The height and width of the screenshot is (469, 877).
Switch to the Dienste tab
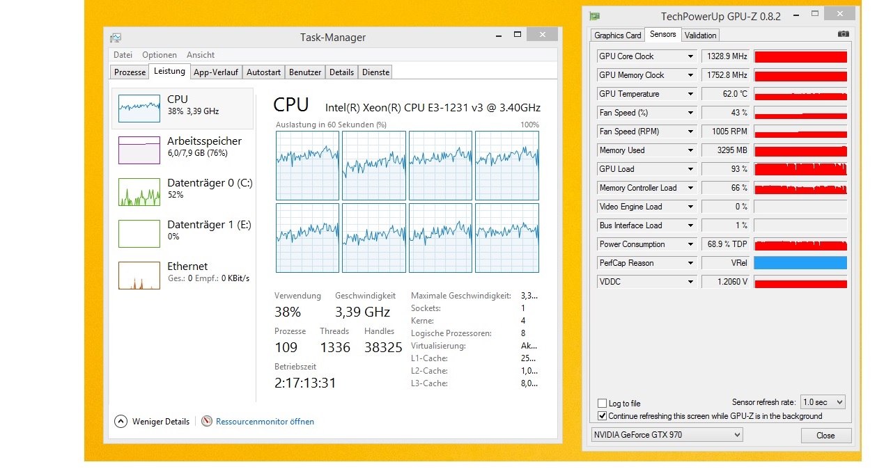[x=375, y=72]
